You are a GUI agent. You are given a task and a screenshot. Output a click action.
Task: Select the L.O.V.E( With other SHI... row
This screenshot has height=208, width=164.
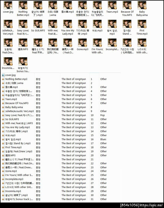[19, 187]
